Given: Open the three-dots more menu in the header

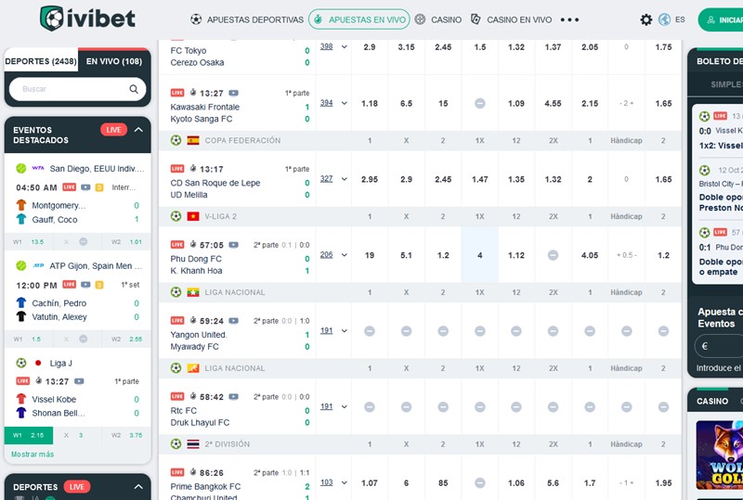Looking at the screenshot, I should coord(569,19).
